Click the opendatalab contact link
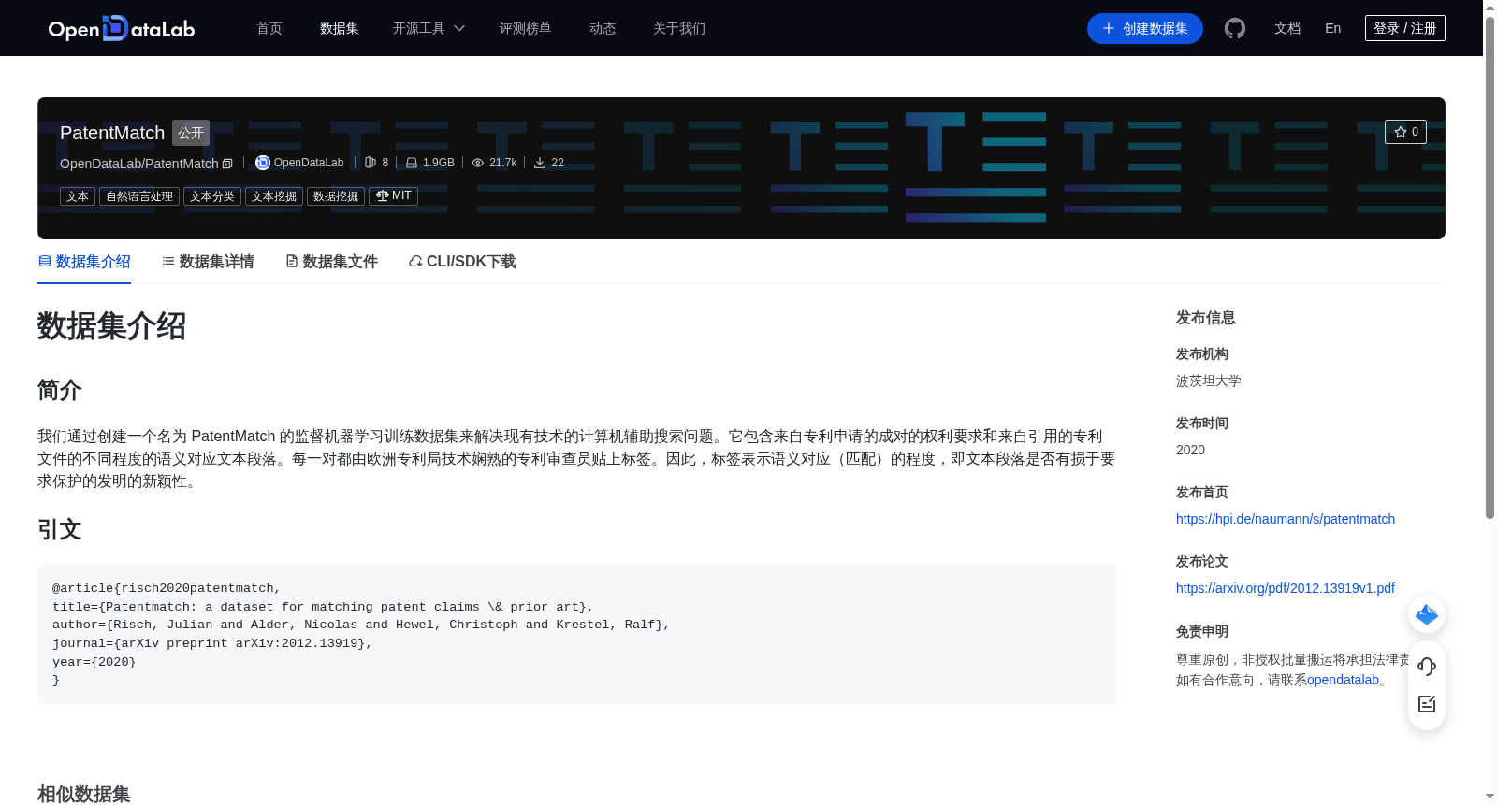Screen dimensions: 1497x805 tap(1343, 680)
